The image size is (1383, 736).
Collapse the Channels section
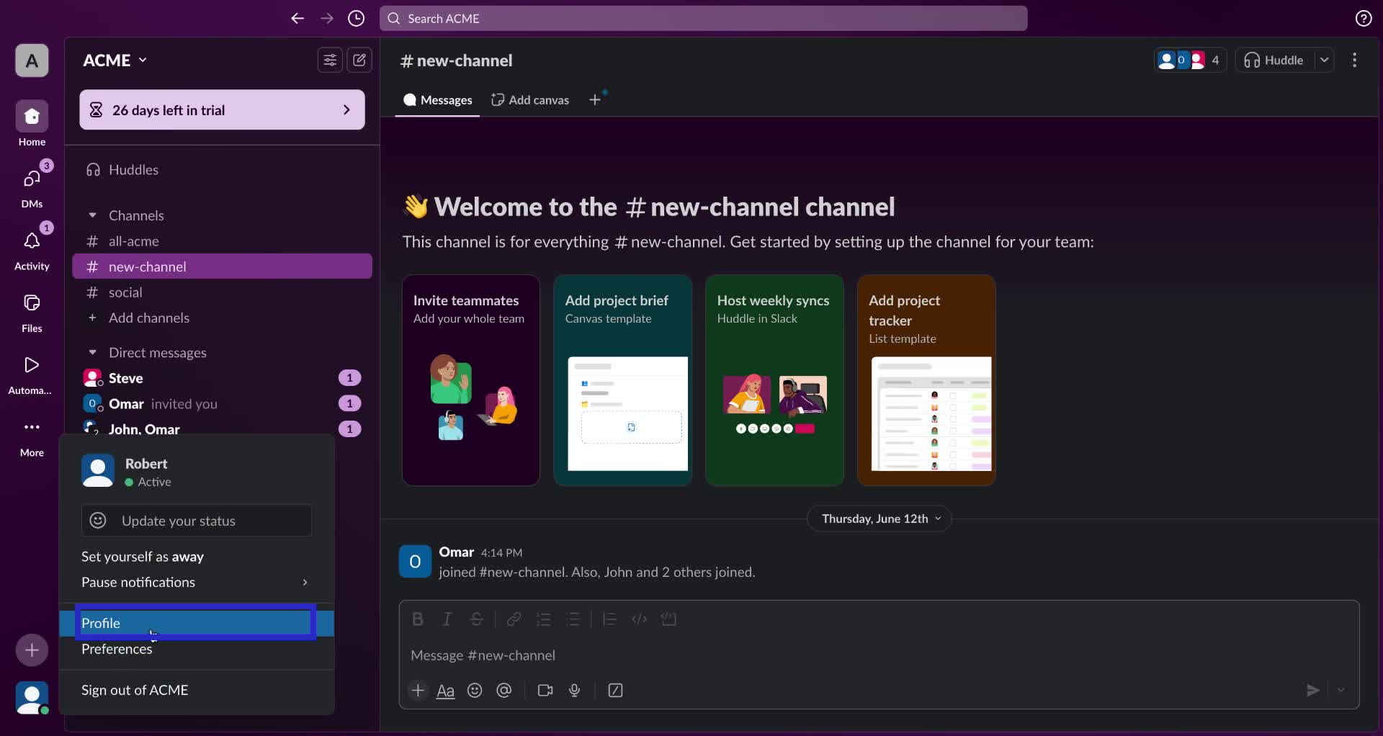click(92, 215)
